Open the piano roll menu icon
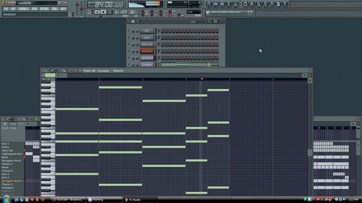The height and width of the screenshot is (203, 362). point(43,70)
